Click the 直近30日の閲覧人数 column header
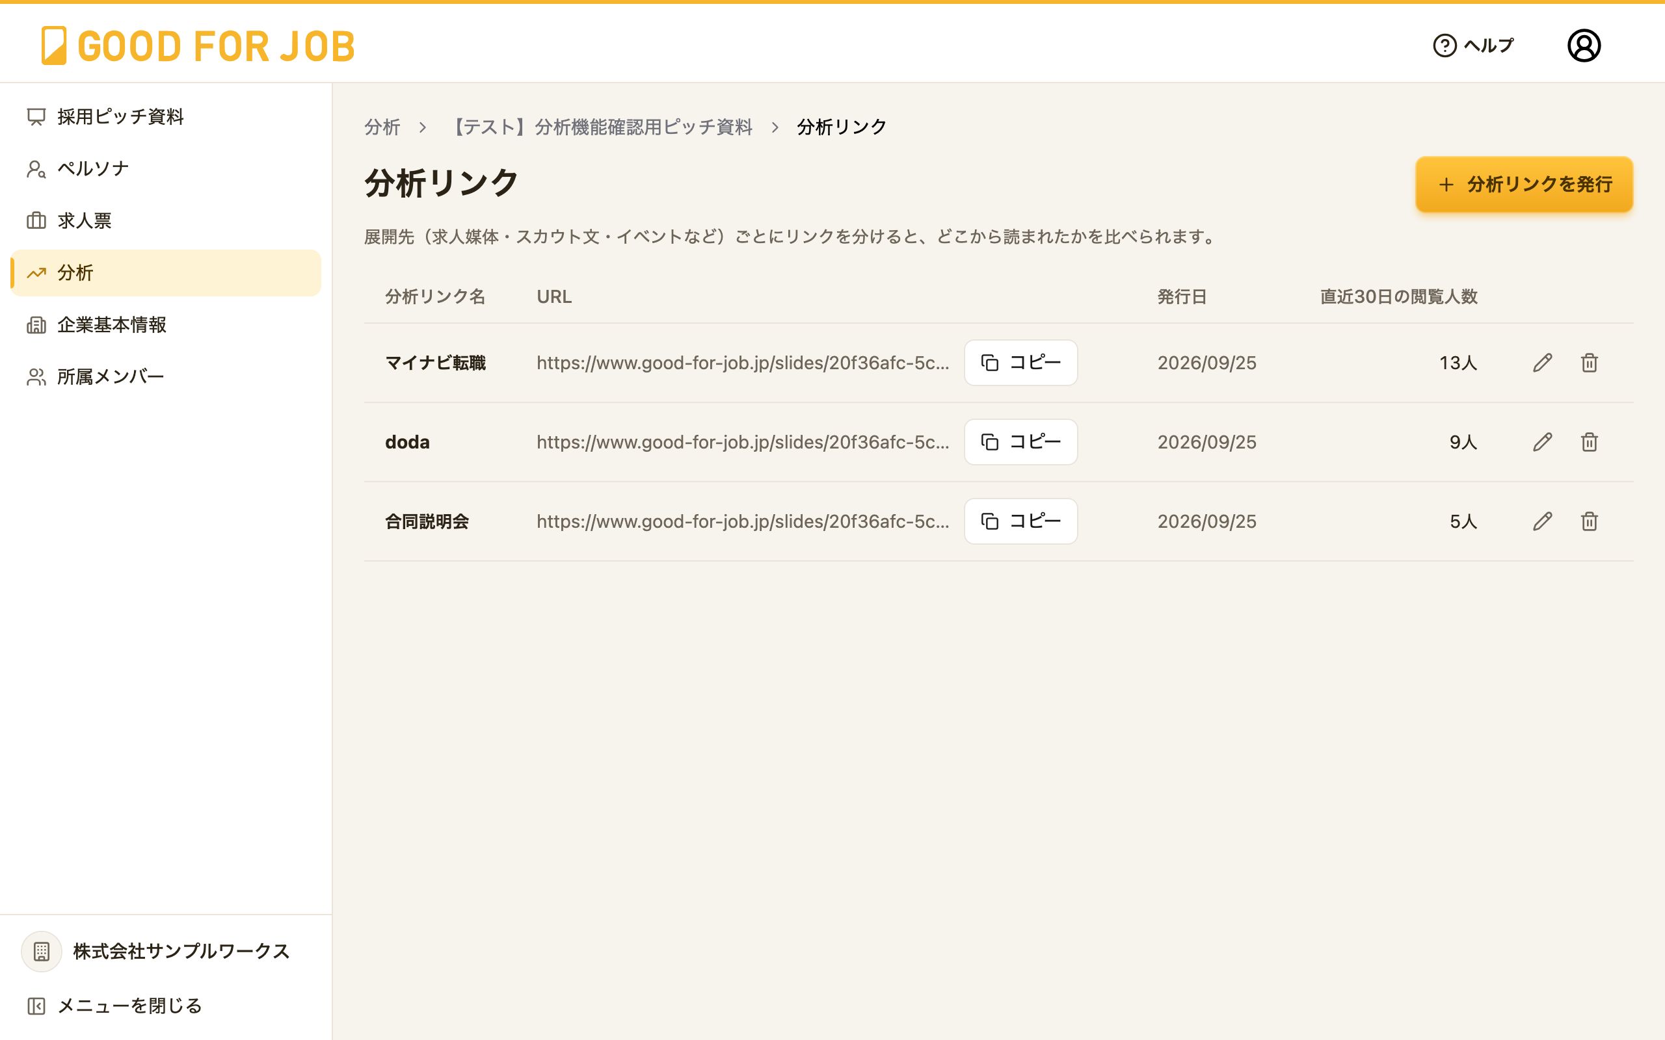Image resolution: width=1665 pixels, height=1040 pixels. pyautogui.click(x=1399, y=296)
